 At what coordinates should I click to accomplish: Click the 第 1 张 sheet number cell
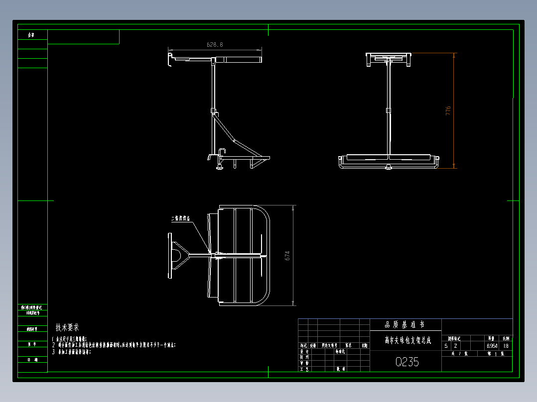(x=496, y=354)
